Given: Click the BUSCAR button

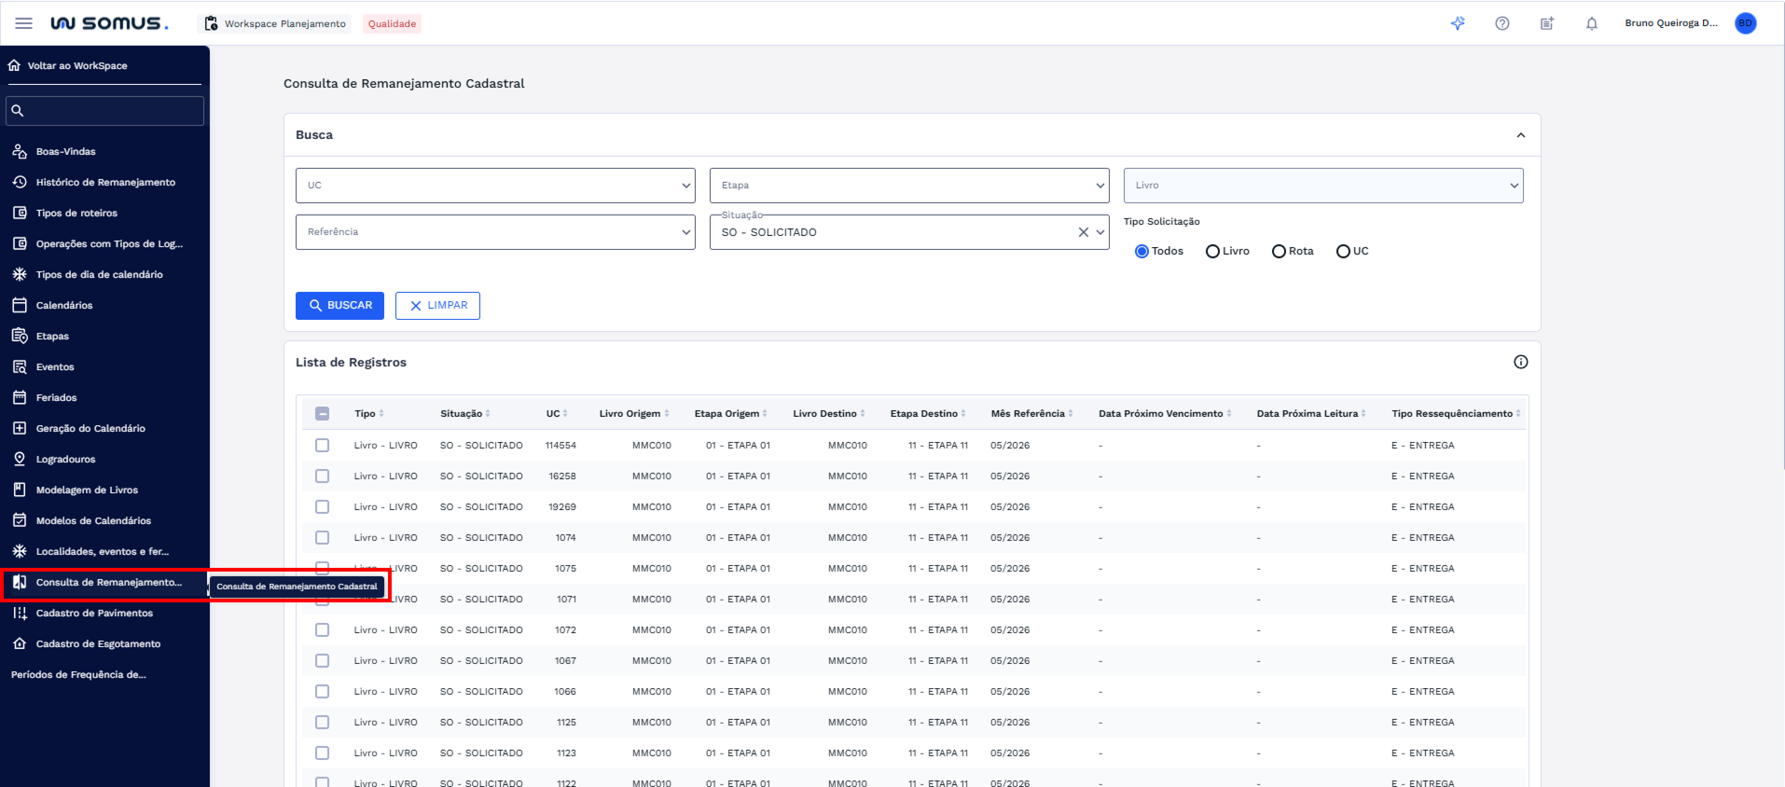Looking at the screenshot, I should click(339, 305).
